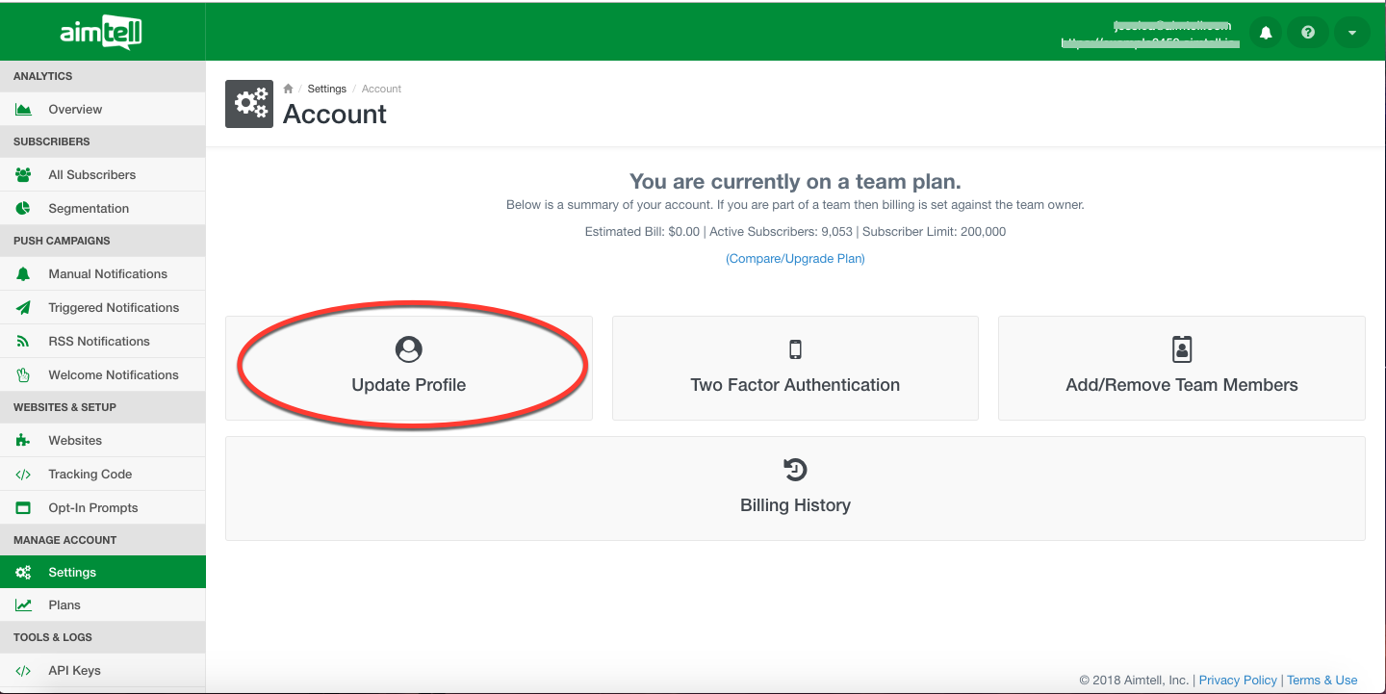Open All Subscribers in the sidebar

click(91, 175)
